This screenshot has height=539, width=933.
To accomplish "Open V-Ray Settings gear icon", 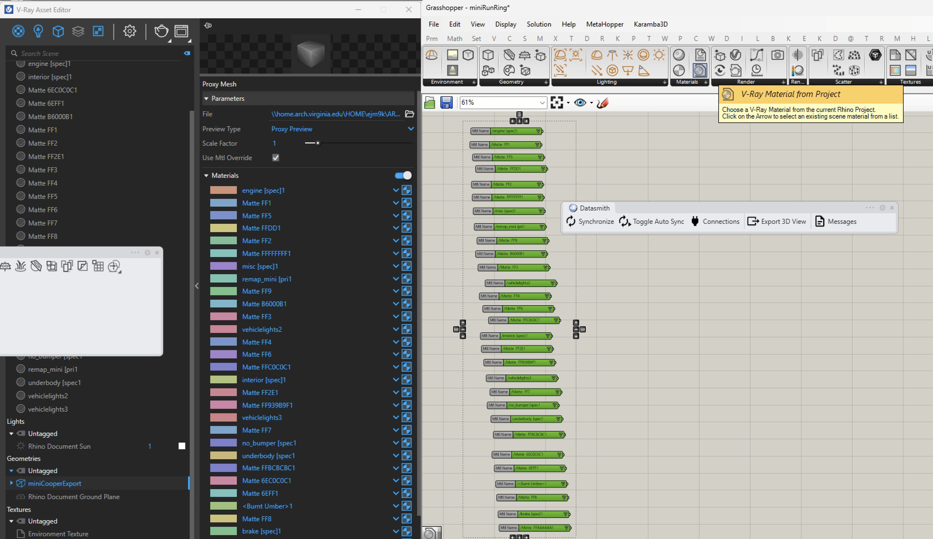I will pyautogui.click(x=130, y=31).
